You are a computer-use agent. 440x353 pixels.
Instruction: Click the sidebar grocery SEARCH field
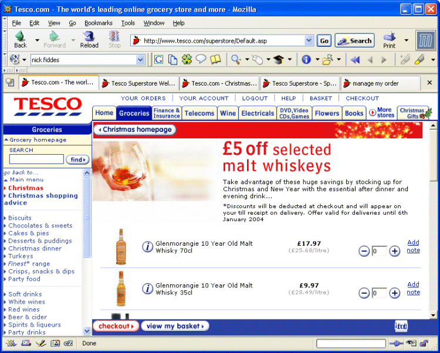tap(36, 159)
